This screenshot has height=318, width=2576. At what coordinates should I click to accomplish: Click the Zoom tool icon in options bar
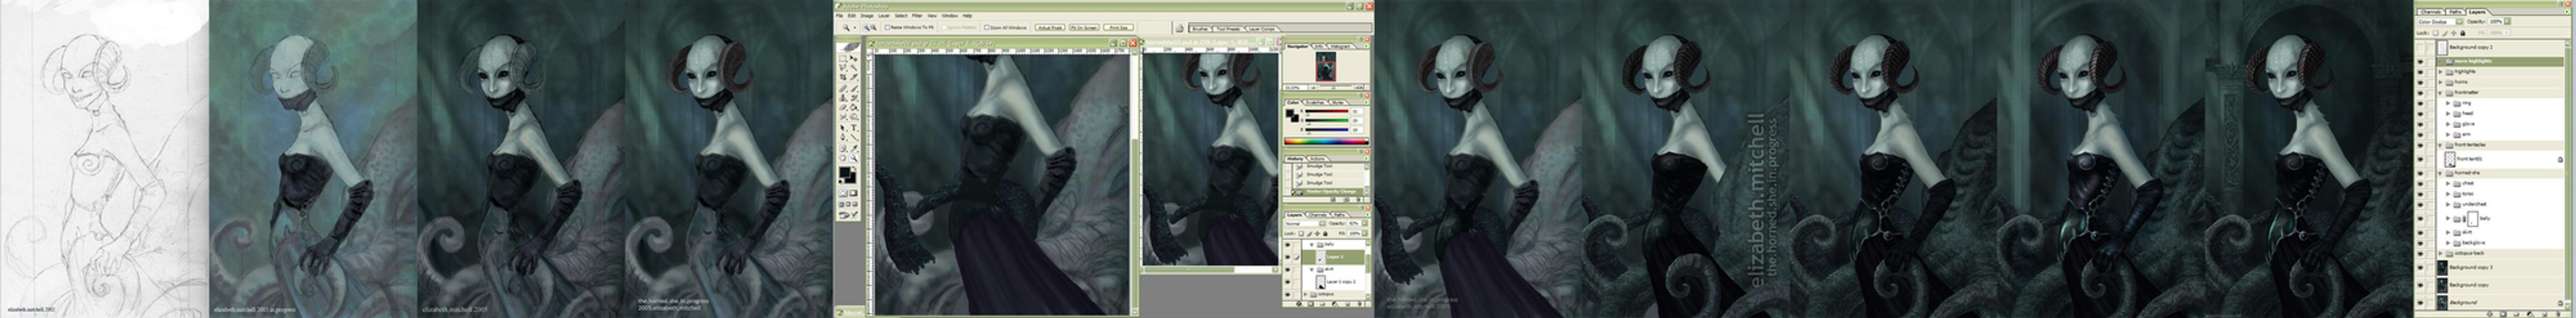point(847,27)
